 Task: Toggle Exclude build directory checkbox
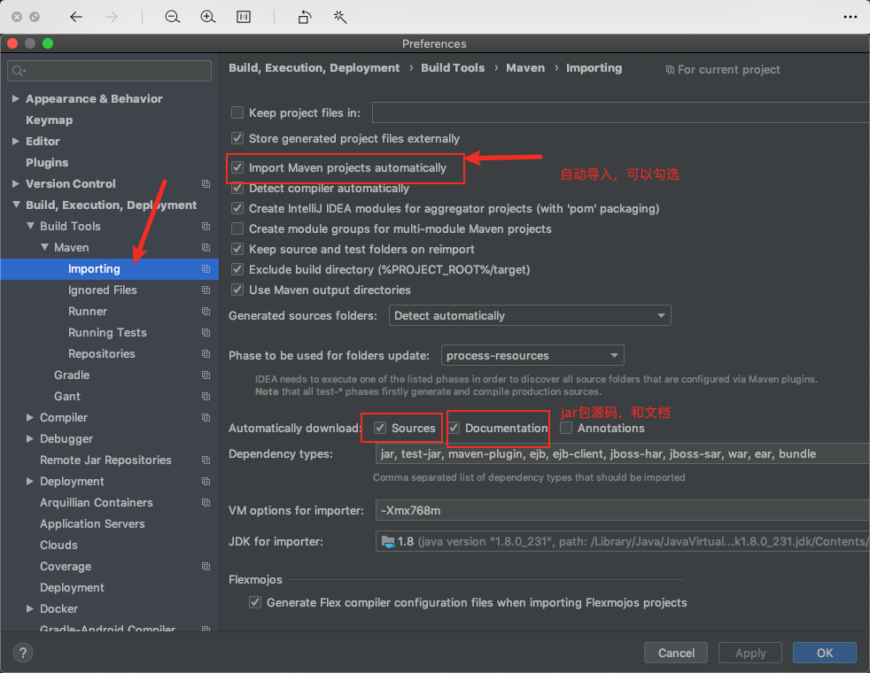237,269
